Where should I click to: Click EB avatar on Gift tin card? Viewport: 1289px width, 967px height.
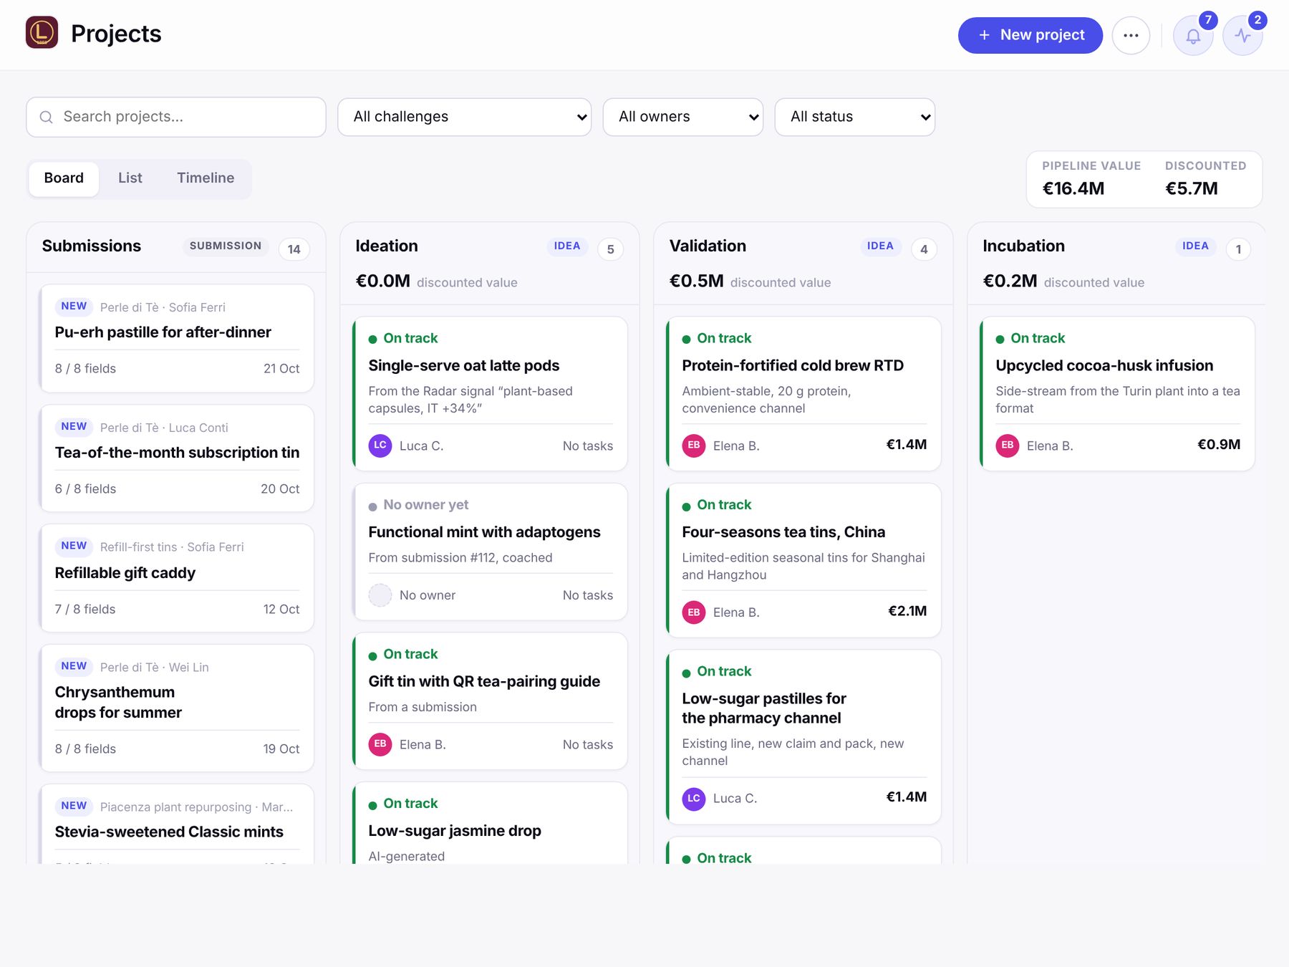[x=380, y=744]
